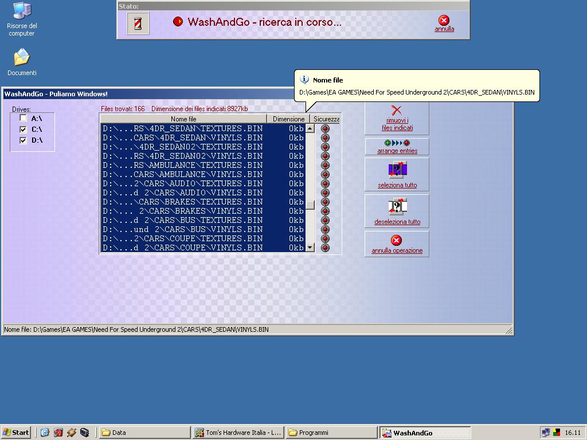Select row D:\...2\CARS\COUPE\TEXTURES.BIN
The height and width of the screenshot is (440, 587).
[x=204, y=238]
